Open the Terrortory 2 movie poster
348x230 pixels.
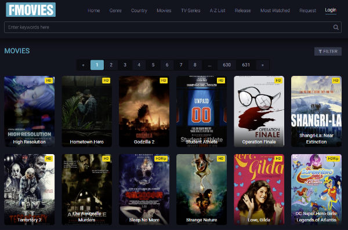point(30,189)
